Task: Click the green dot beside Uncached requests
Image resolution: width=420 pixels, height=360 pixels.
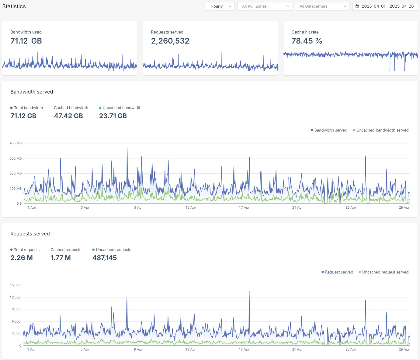Action: pos(93,250)
